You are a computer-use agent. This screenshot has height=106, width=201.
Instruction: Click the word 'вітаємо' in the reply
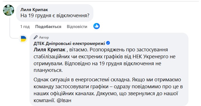point(78,50)
